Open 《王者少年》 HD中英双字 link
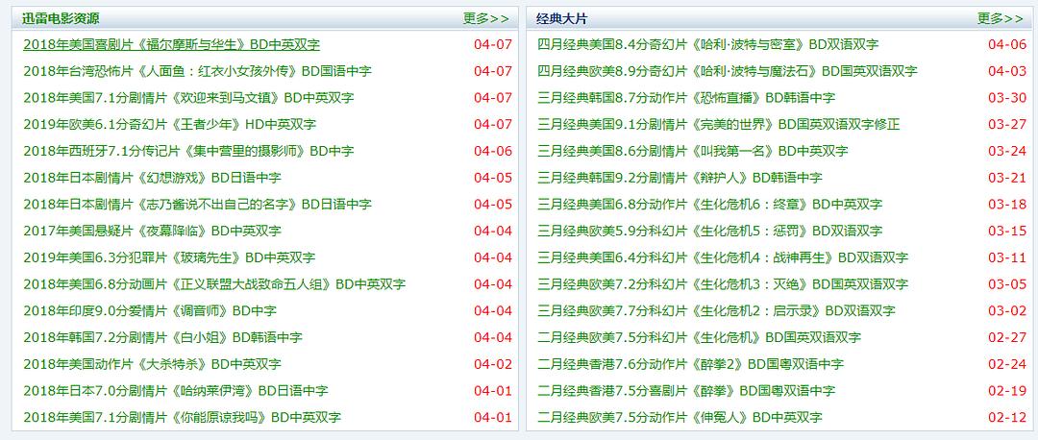Screen dimensions: 1038x440 click(169, 124)
